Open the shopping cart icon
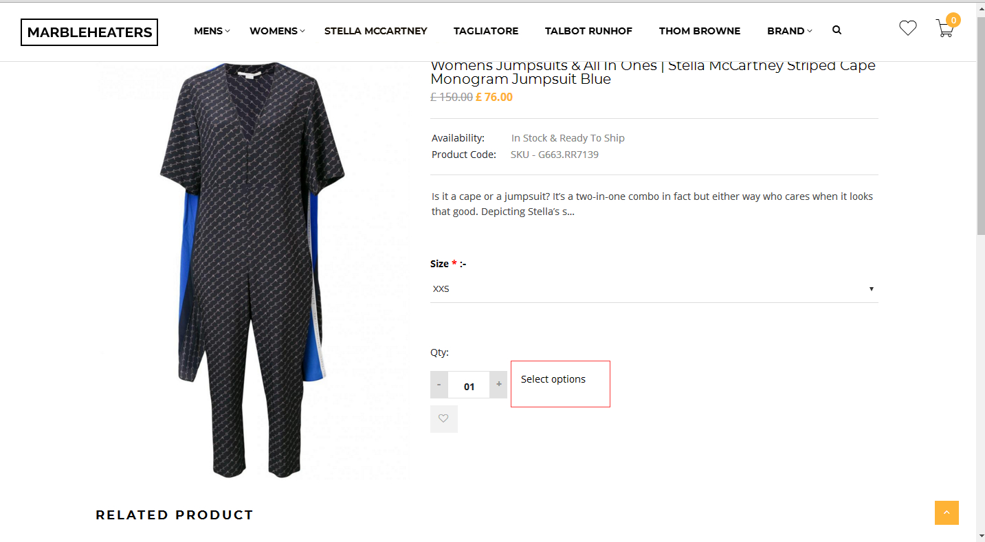 tap(945, 28)
